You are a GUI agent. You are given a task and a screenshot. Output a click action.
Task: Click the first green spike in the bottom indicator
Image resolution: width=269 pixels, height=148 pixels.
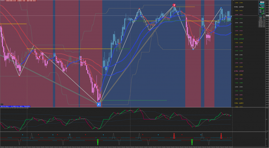coord(98,142)
